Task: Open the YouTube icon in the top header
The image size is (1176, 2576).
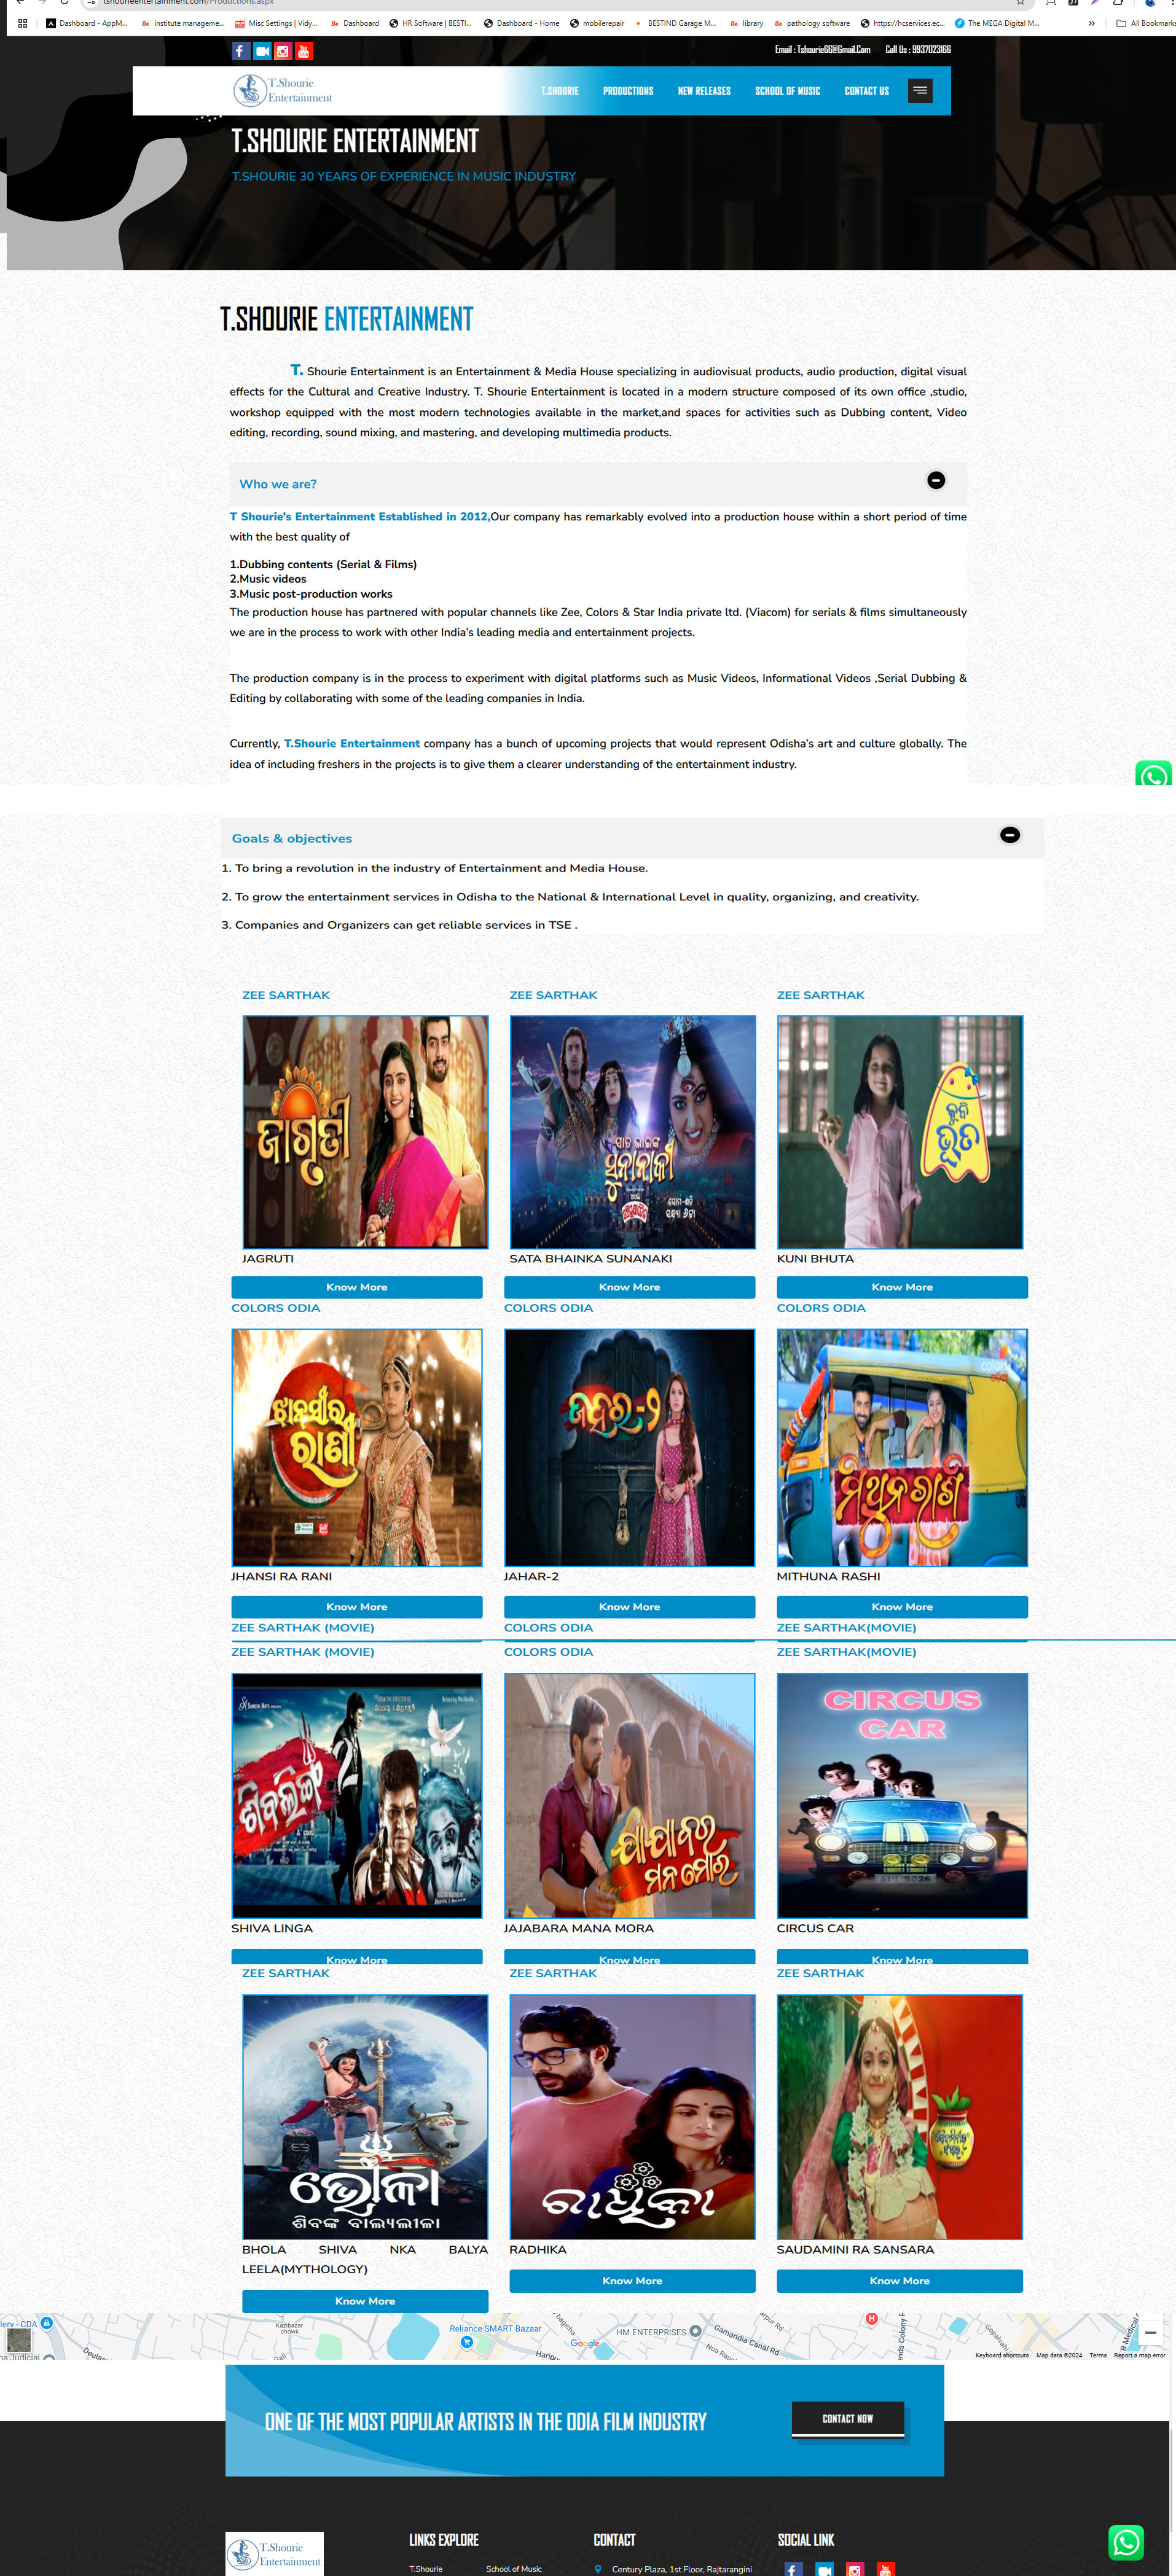Action: (x=304, y=51)
